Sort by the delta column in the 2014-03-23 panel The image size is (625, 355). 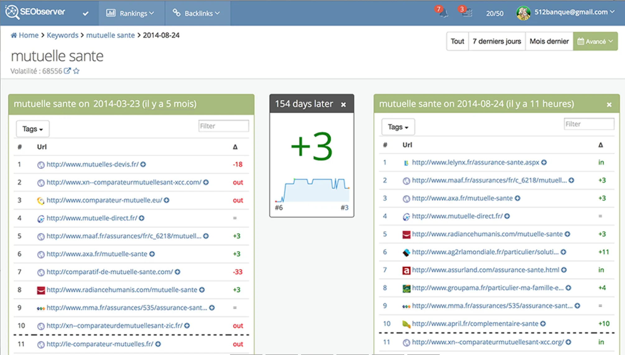point(235,147)
